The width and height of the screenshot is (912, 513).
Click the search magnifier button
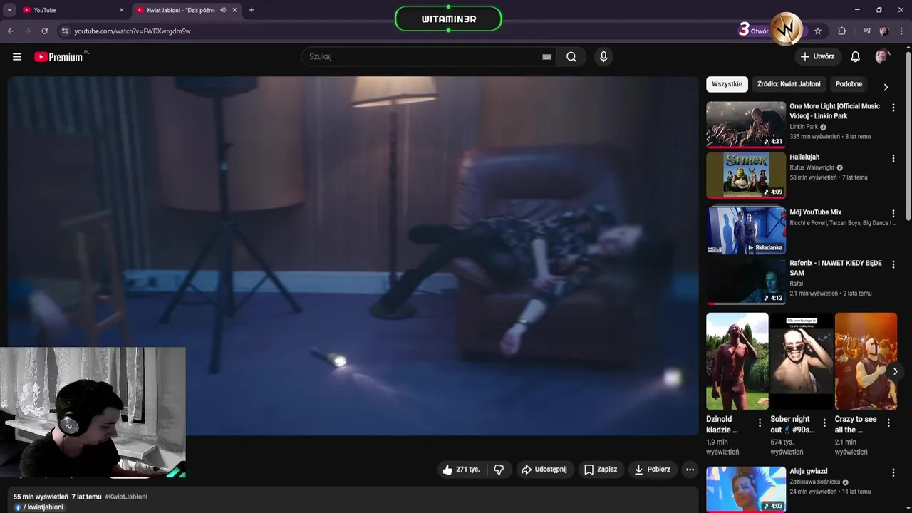click(x=571, y=57)
